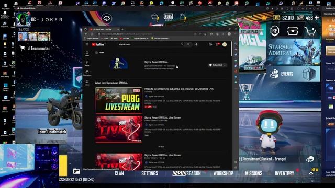Expand the Subscribed button dropdown arrow
Viewport: 335px width, 188px height.
point(225,65)
